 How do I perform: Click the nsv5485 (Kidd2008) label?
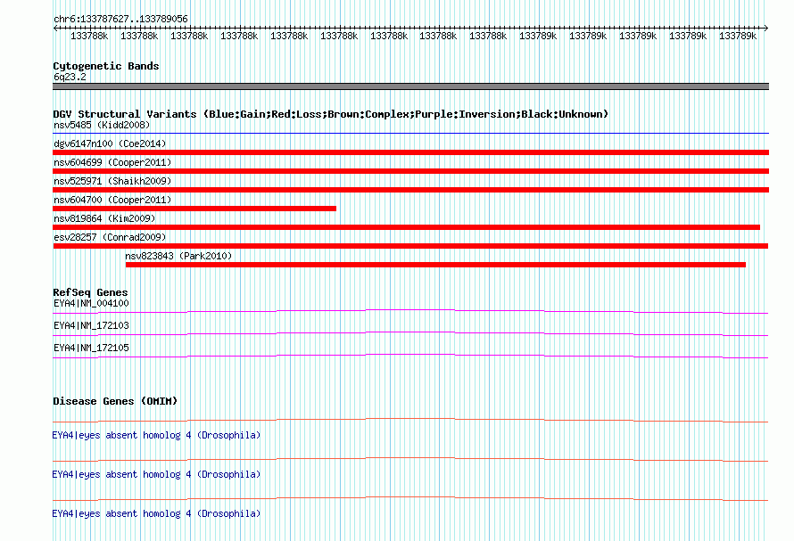click(102, 125)
